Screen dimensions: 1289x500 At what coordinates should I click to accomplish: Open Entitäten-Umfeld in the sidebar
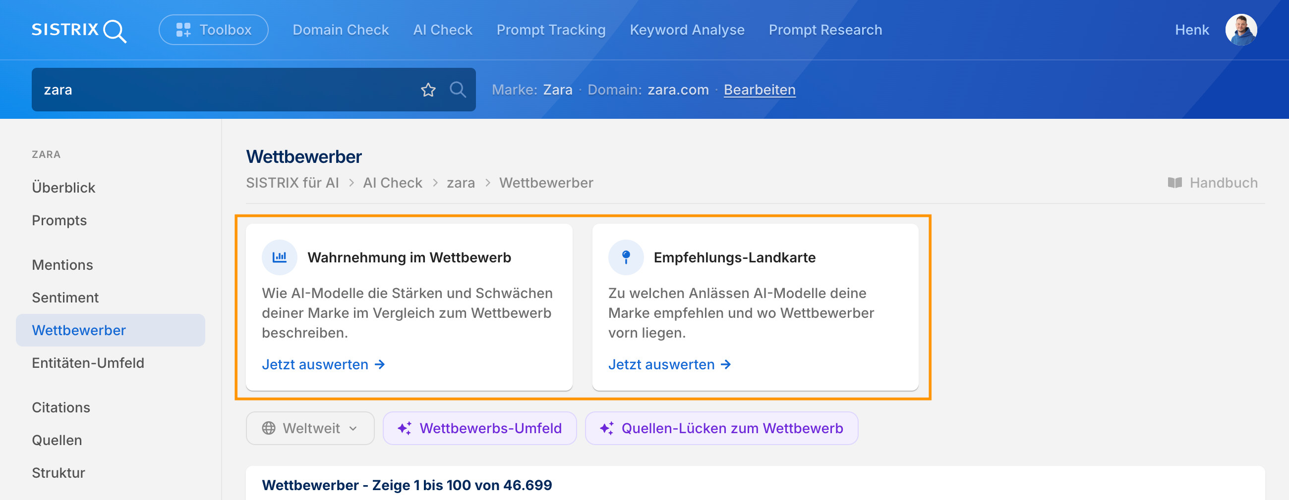point(88,363)
